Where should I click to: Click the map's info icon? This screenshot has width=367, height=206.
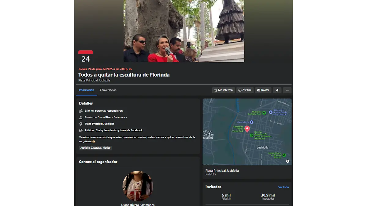(x=287, y=161)
